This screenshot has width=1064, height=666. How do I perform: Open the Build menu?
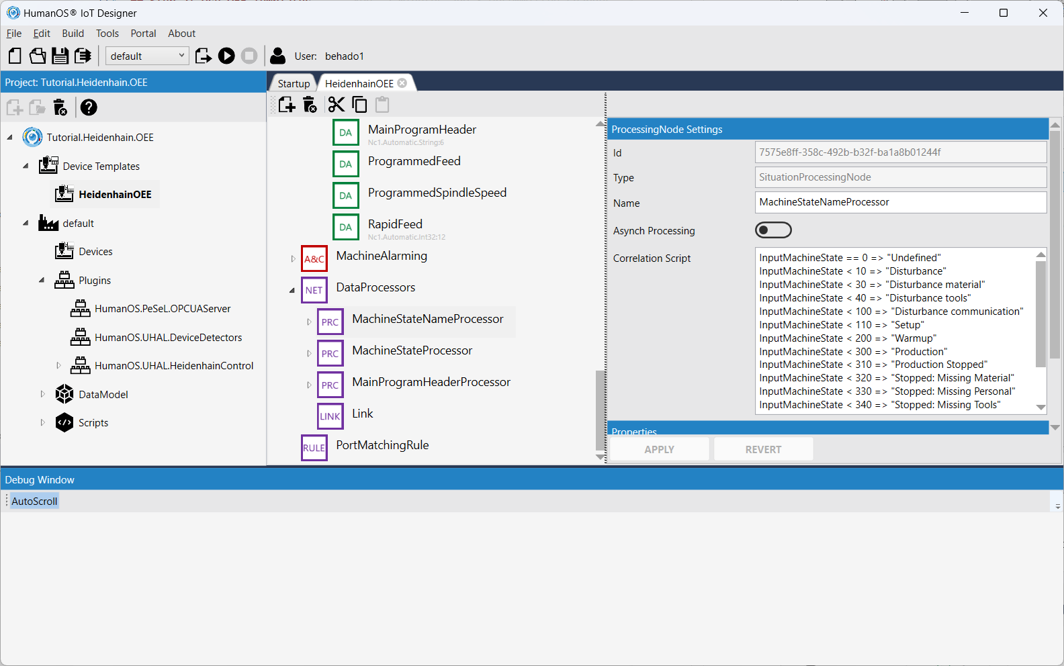tap(73, 34)
